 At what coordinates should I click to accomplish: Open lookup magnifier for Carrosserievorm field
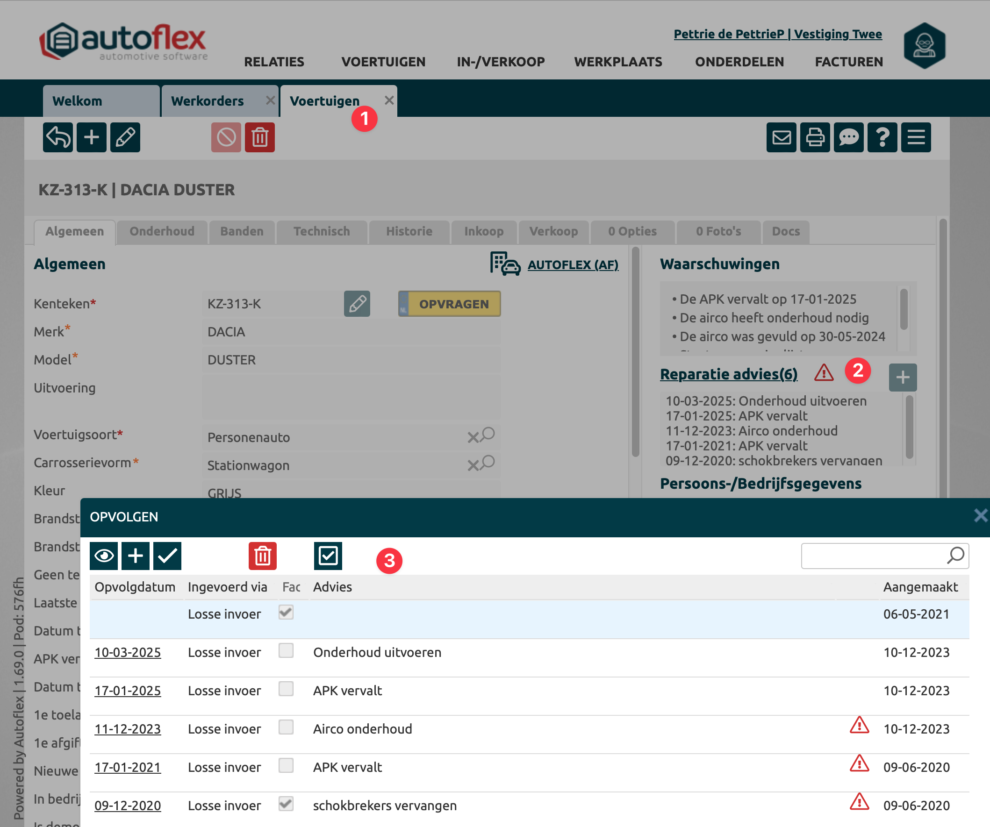[488, 462]
